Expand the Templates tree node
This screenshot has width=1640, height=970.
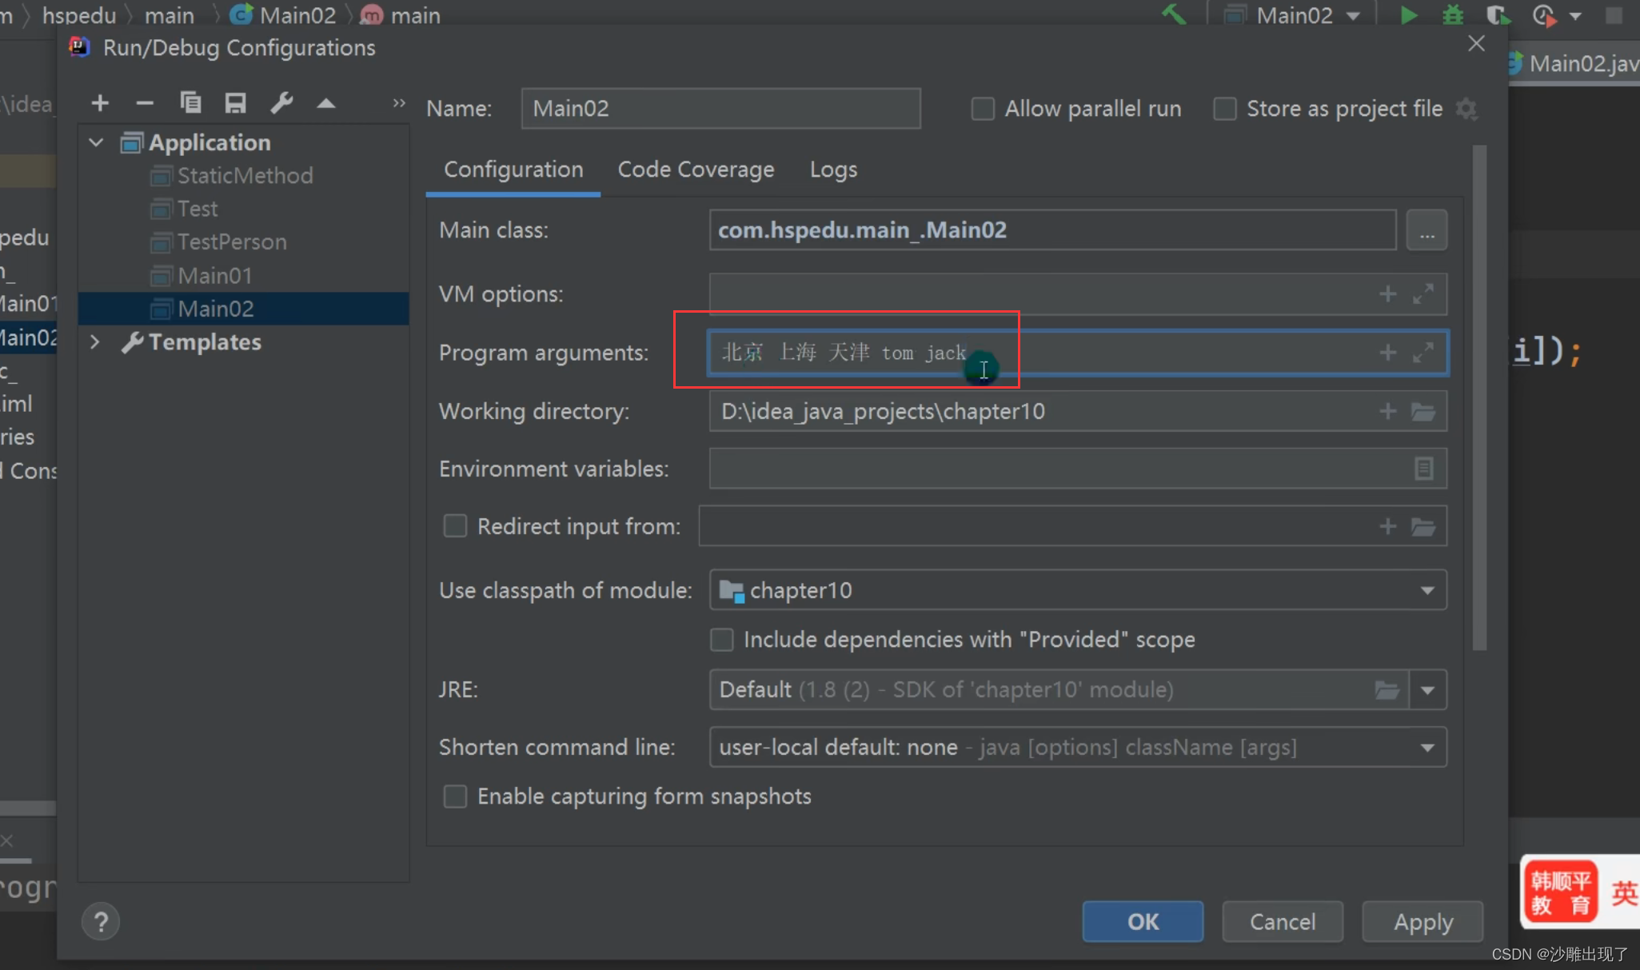[95, 342]
